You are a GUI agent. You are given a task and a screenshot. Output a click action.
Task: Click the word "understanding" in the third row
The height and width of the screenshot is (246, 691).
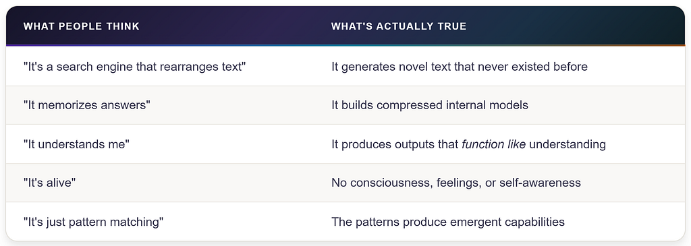coord(567,144)
